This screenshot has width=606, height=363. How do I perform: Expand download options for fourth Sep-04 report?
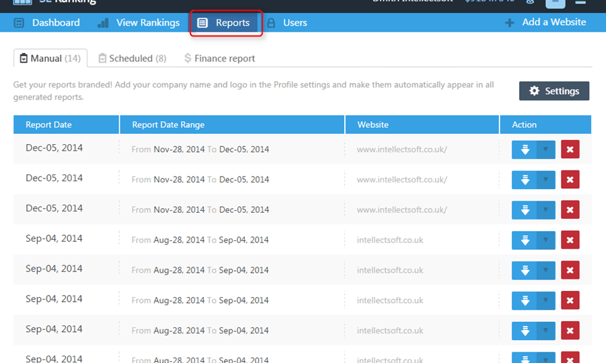[545, 331]
